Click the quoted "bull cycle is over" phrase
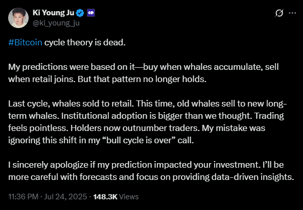The height and width of the screenshot is (210, 303). [138, 140]
